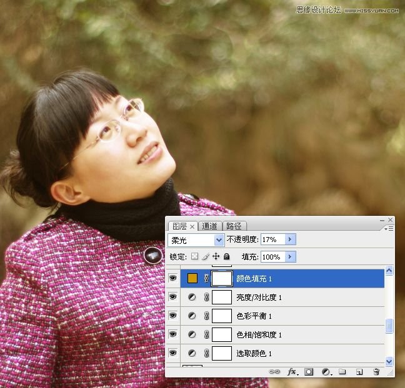Viewport: 405px width, 388px height.
Task: Click the layers scrollbar down arrow
Action: (x=389, y=361)
